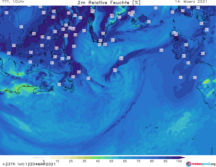
Task: Click the colorbar value "35"
Action: pos(84,161)
